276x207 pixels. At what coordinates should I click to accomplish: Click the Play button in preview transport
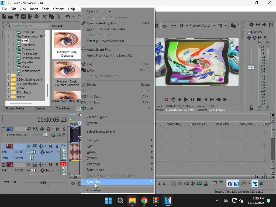click(186, 99)
